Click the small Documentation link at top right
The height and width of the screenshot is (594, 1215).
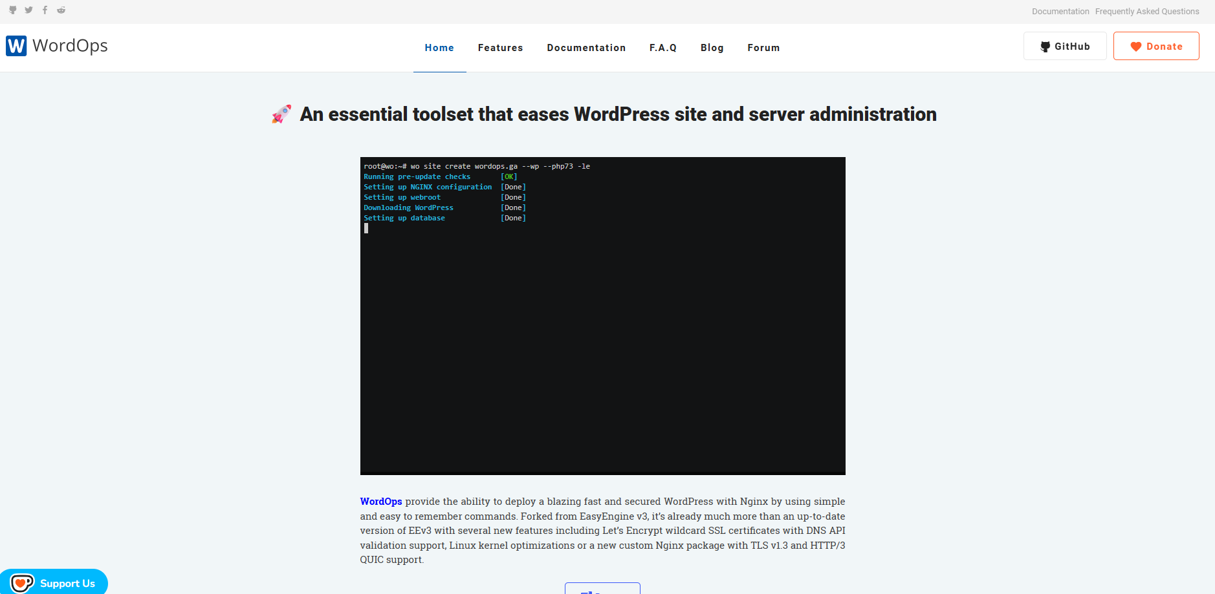[1060, 12]
